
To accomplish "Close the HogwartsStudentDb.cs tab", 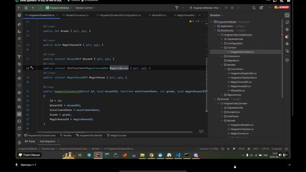I will (57, 15).
